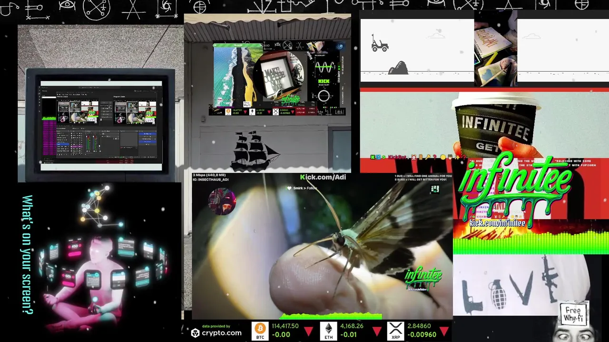Click the red down arrow beside BTC price
Image resolution: width=609 pixels, height=342 pixels.
coord(308,331)
